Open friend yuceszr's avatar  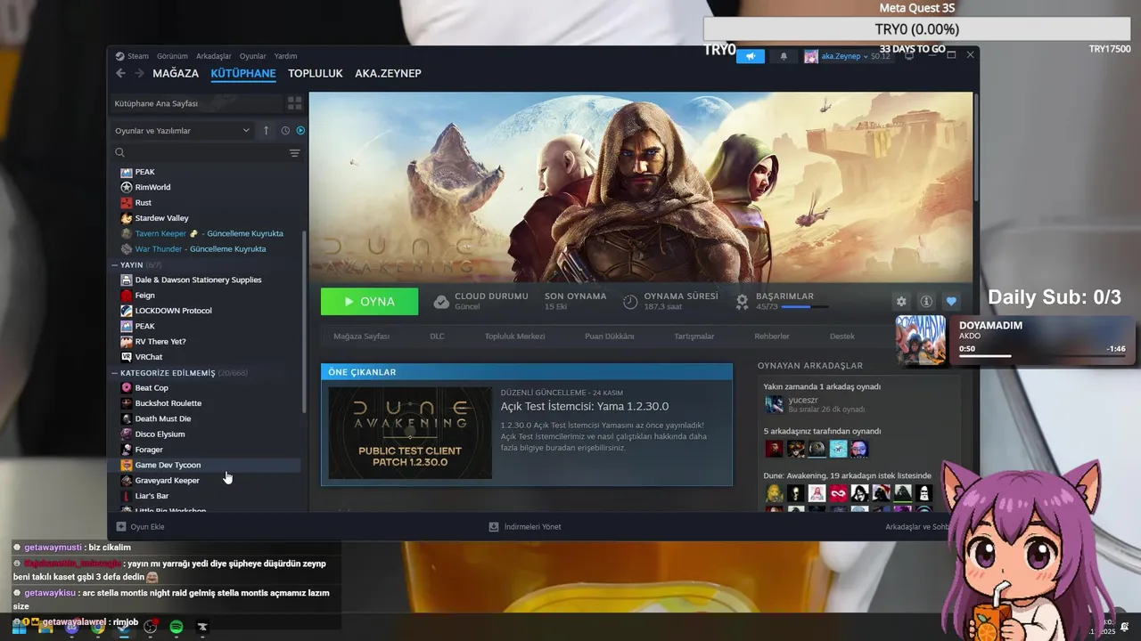(774, 404)
